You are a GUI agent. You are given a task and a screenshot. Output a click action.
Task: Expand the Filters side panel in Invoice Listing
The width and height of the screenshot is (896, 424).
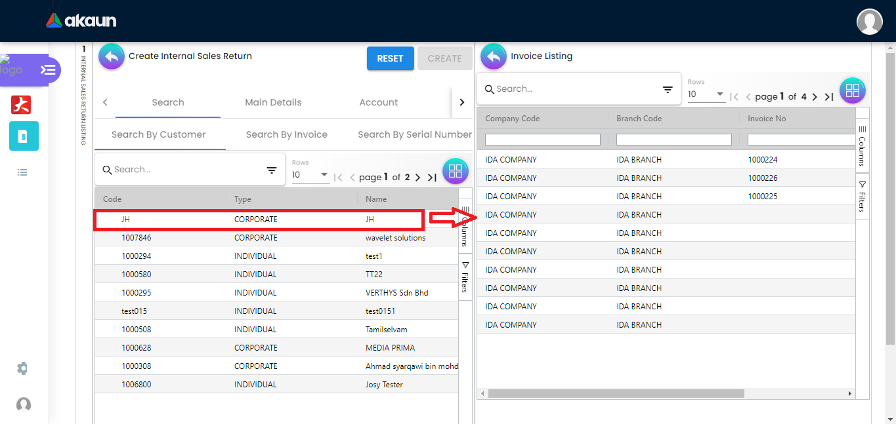(x=863, y=196)
